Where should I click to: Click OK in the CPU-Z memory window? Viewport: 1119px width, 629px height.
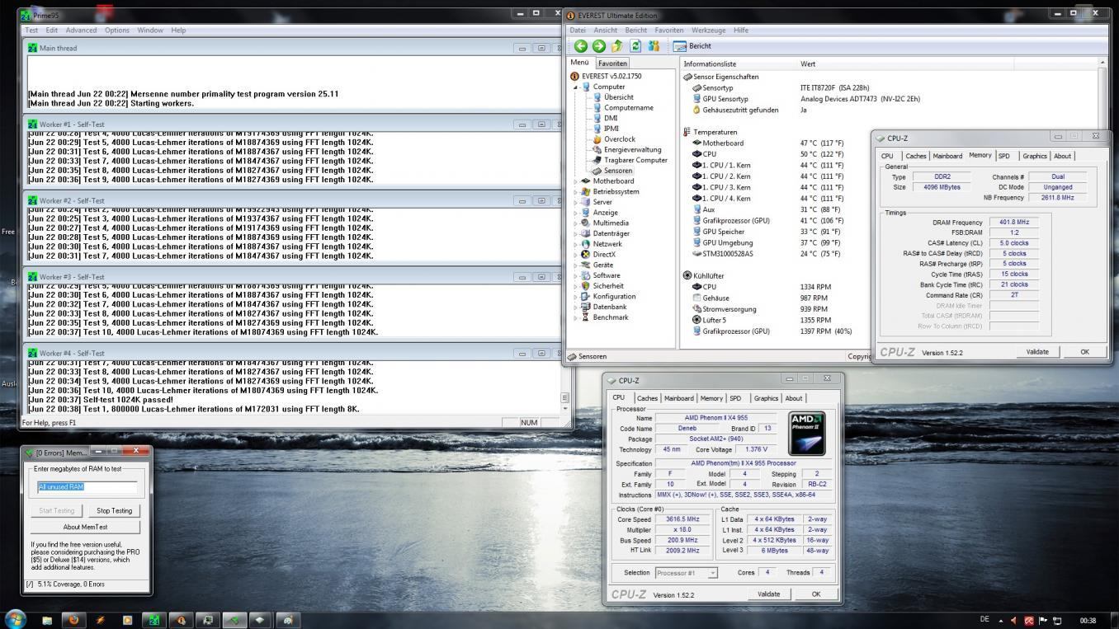click(1084, 352)
